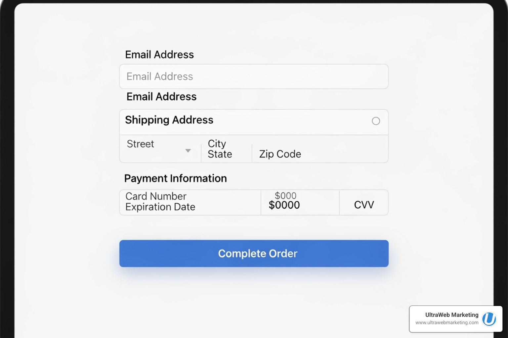The image size is (508, 338).
Task: Click the Shipping Address section header
Action: pos(169,120)
